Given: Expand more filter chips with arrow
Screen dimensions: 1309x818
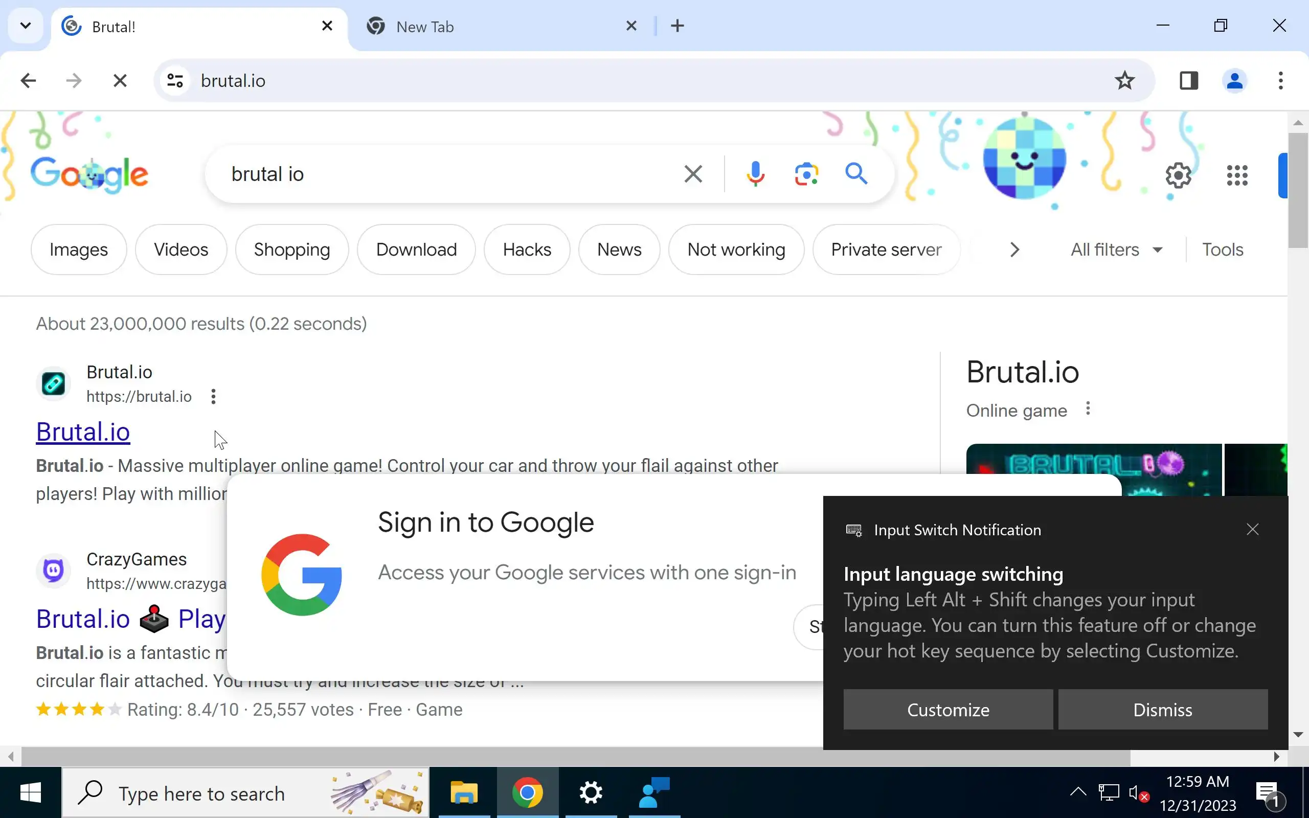Looking at the screenshot, I should coord(1014,249).
